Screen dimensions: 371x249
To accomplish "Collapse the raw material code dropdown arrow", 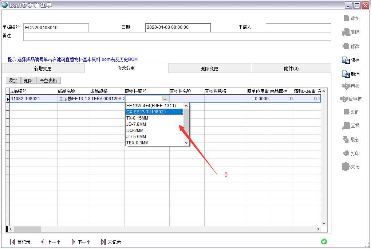I will tap(165, 99).
